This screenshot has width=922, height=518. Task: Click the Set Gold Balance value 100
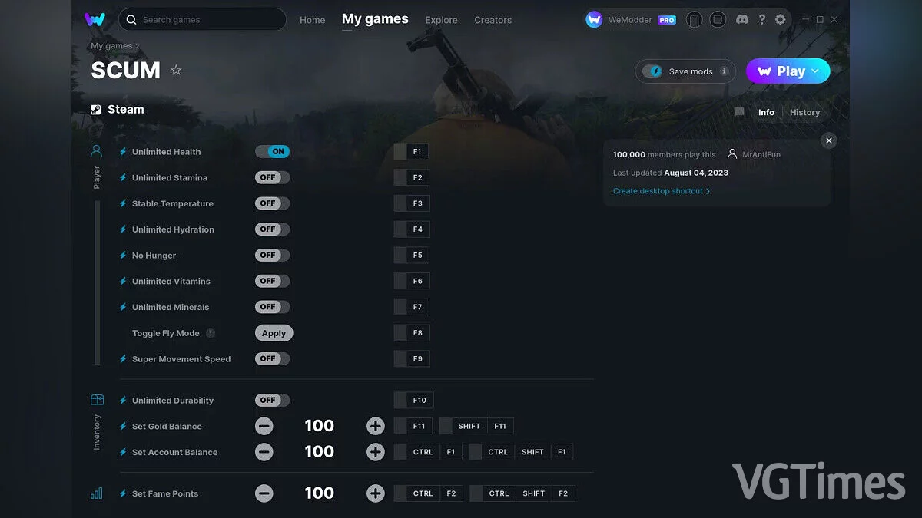[319, 426]
